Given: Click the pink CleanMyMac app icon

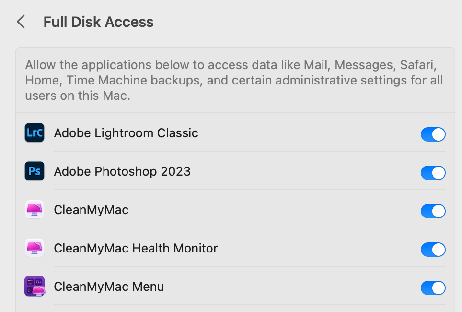Looking at the screenshot, I should pos(35,210).
